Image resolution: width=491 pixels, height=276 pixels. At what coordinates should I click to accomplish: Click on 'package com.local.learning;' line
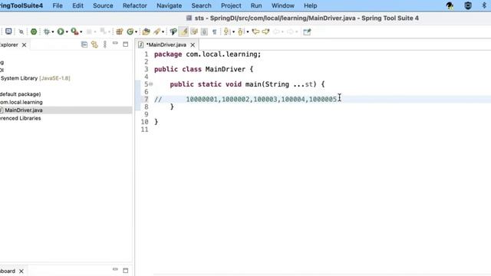tap(207, 54)
